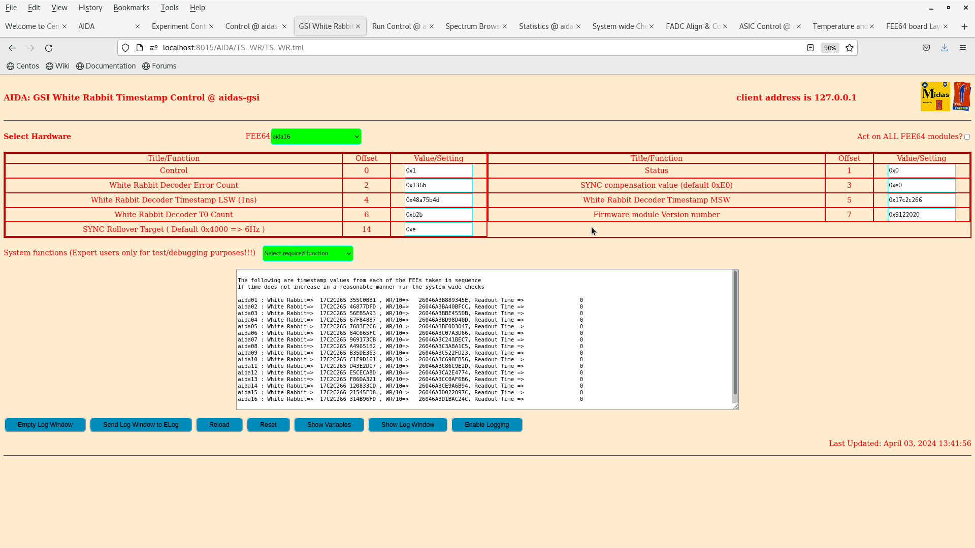Click the Midas logo icon

935,96
